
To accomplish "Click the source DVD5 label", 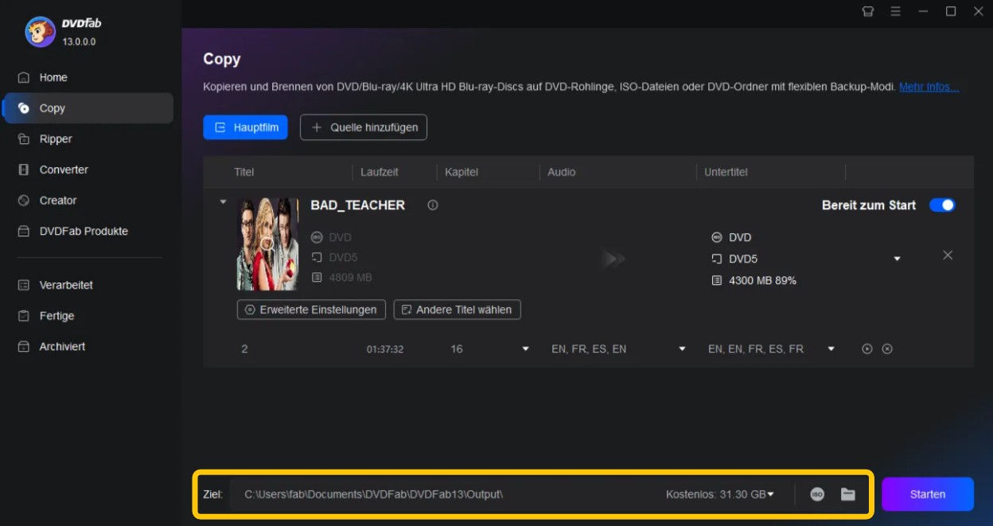I will (x=343, y=258).
